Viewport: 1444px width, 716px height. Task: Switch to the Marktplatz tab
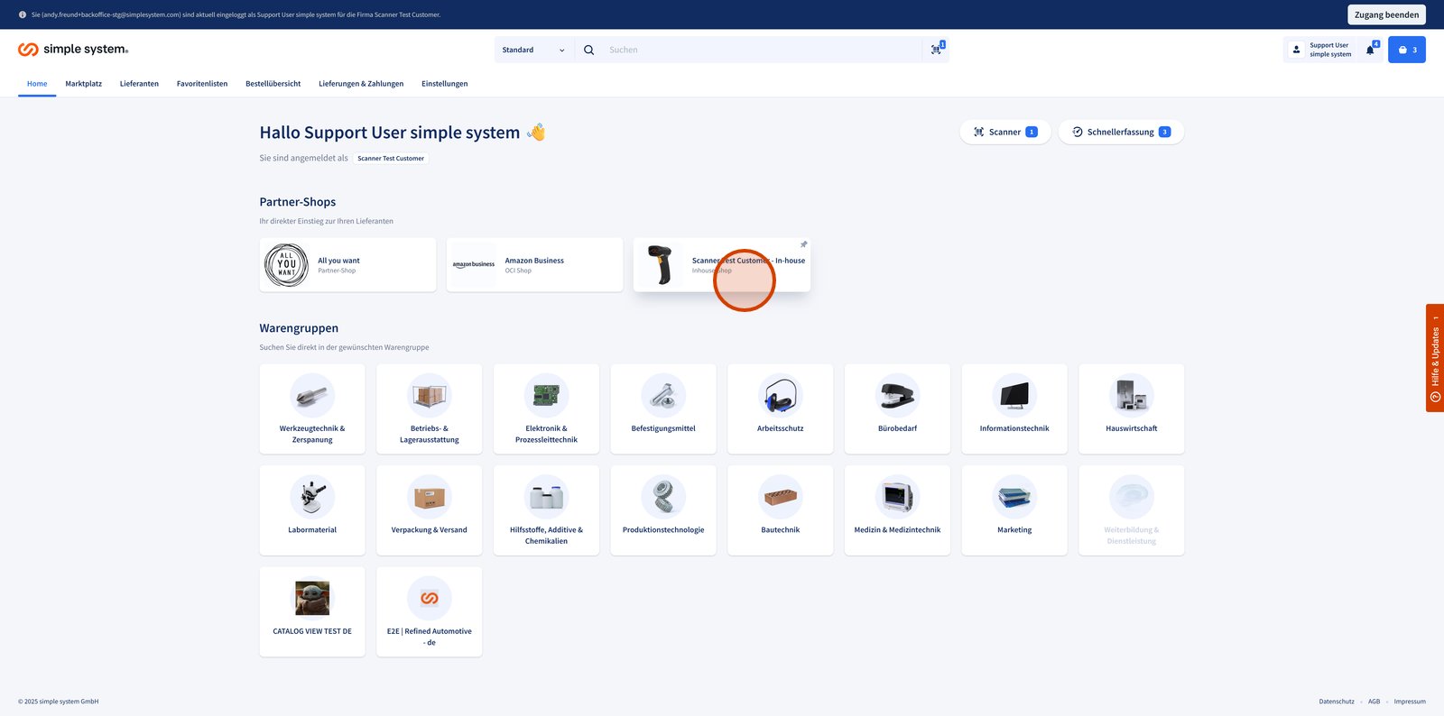pyautogui.click(x=83, y=84)
